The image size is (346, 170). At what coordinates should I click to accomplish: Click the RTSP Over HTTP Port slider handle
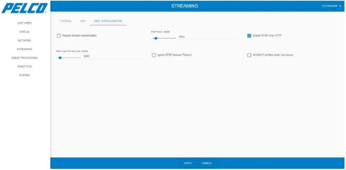tap(60, 58)
